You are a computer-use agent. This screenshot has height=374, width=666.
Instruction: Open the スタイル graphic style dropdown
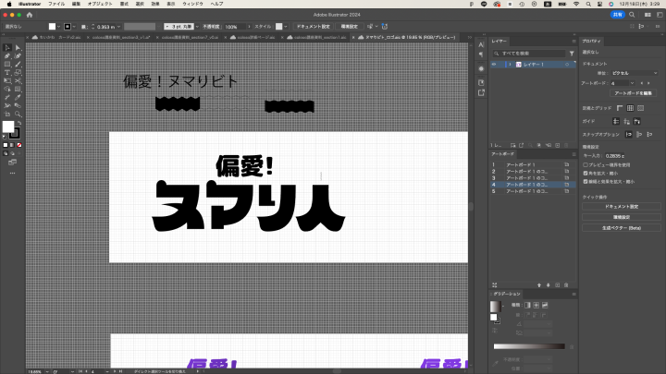pyautogui.click(x=286, y=27)
